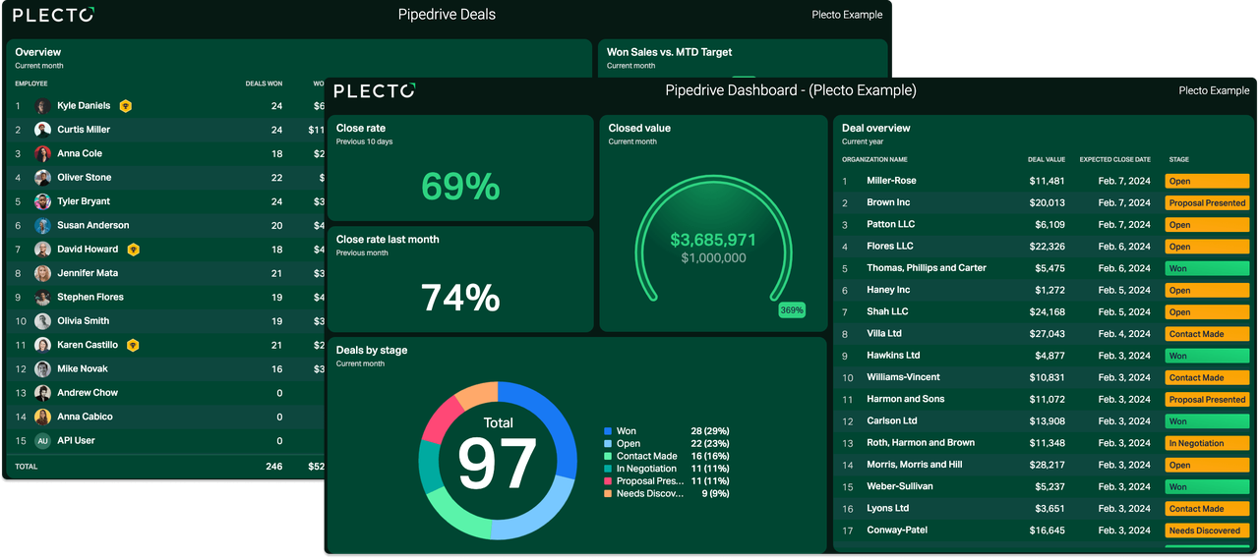The width and height of the screenshot is (1259, 558).
Task: Click the Patton LLC organization row
Action: [1045, 225]
